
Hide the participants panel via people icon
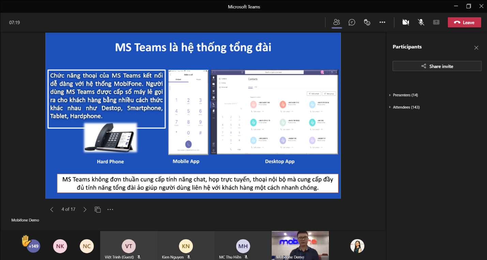337,22
